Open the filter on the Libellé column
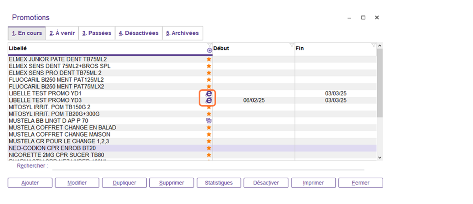 pyautogui.click(x=210, y=45)
